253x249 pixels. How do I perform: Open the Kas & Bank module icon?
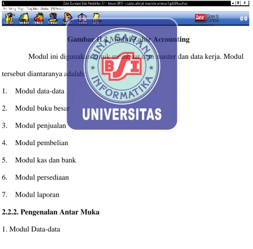pos(67,19)
